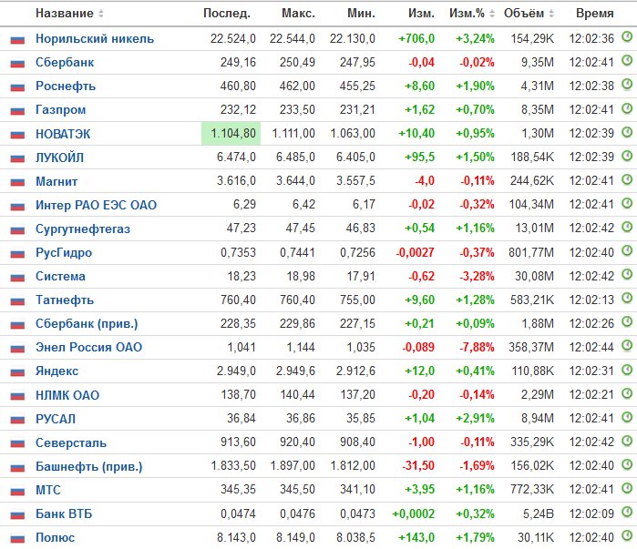Sort by the Объём column arrows
The image size is (637, 549).
[x=551, y=14]
